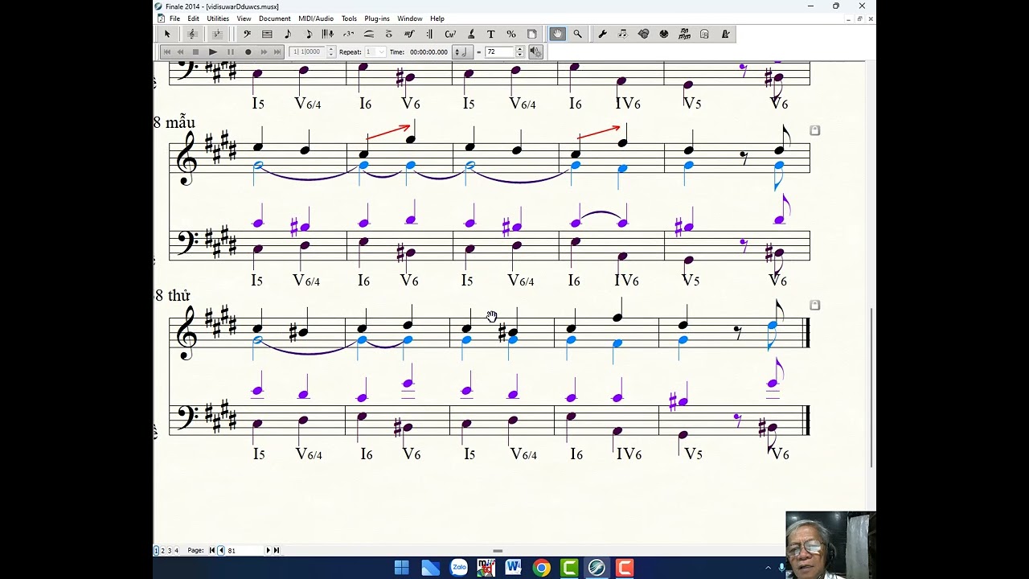
Task: Select the Clef tool (bass clef icon)
Action: 247,34
